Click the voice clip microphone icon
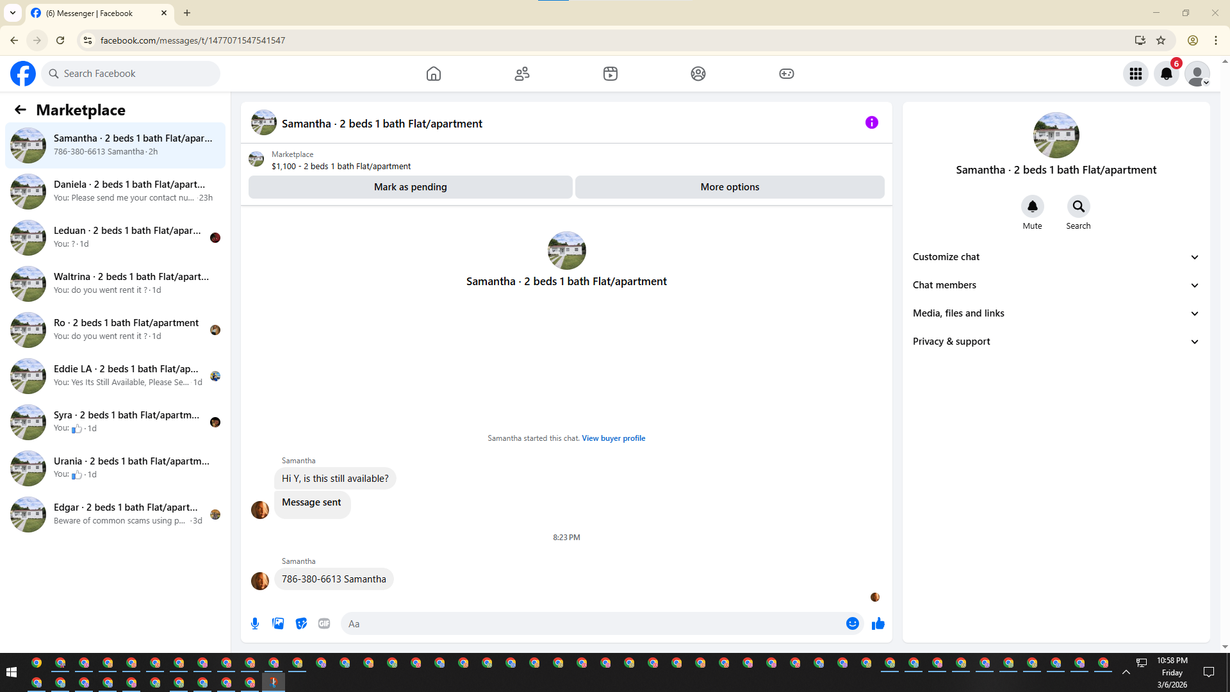Screen dimensions: 1230x692 pos(255,623)
